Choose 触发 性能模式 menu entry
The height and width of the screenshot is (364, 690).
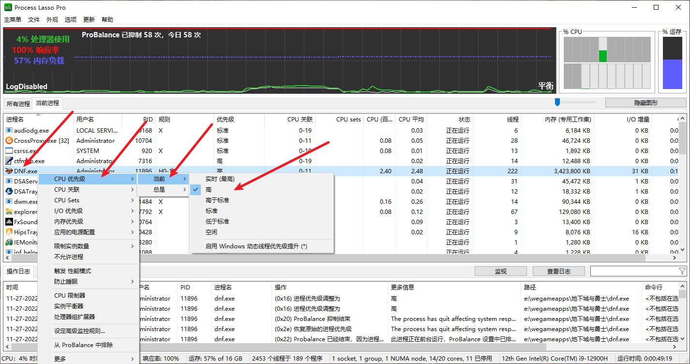(89, 271)
